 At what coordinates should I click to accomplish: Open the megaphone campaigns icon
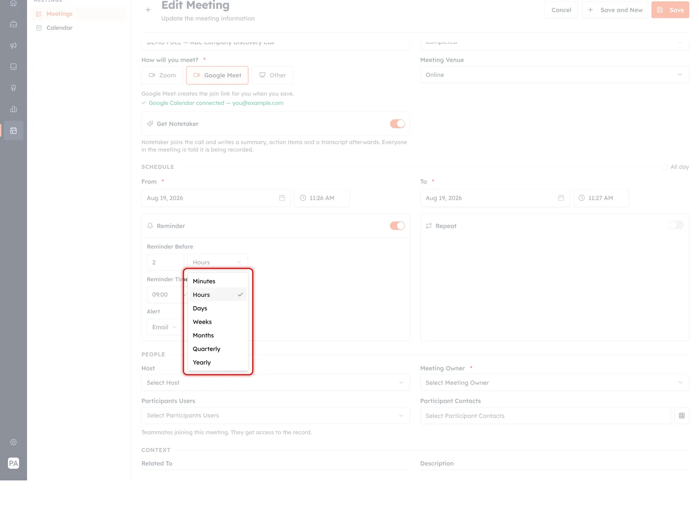pos(14,45)
